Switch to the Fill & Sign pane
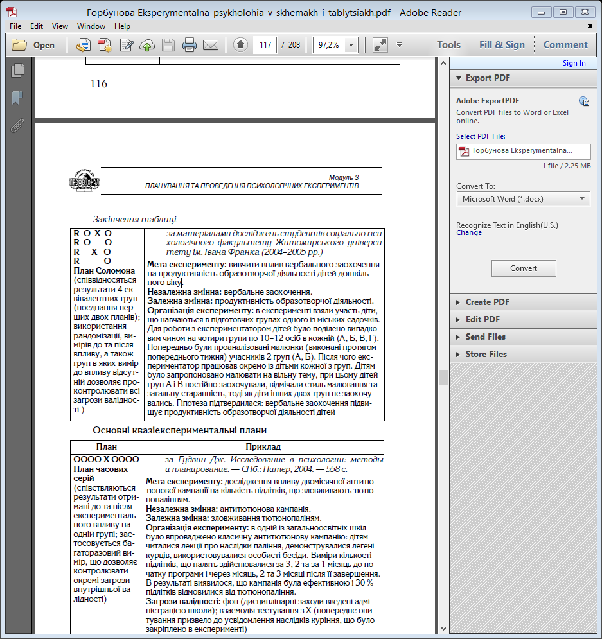 click(502, 45)
